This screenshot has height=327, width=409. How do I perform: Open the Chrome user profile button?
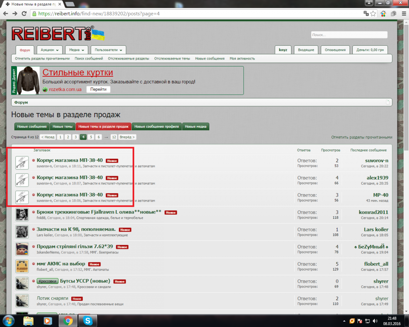[x=368, y=3]
